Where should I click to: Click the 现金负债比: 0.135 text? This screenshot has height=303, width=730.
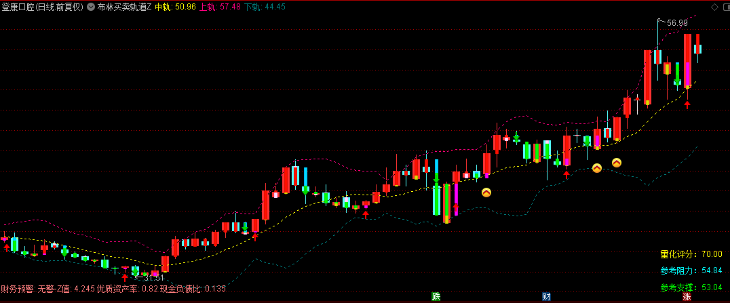tap(193, 289)
